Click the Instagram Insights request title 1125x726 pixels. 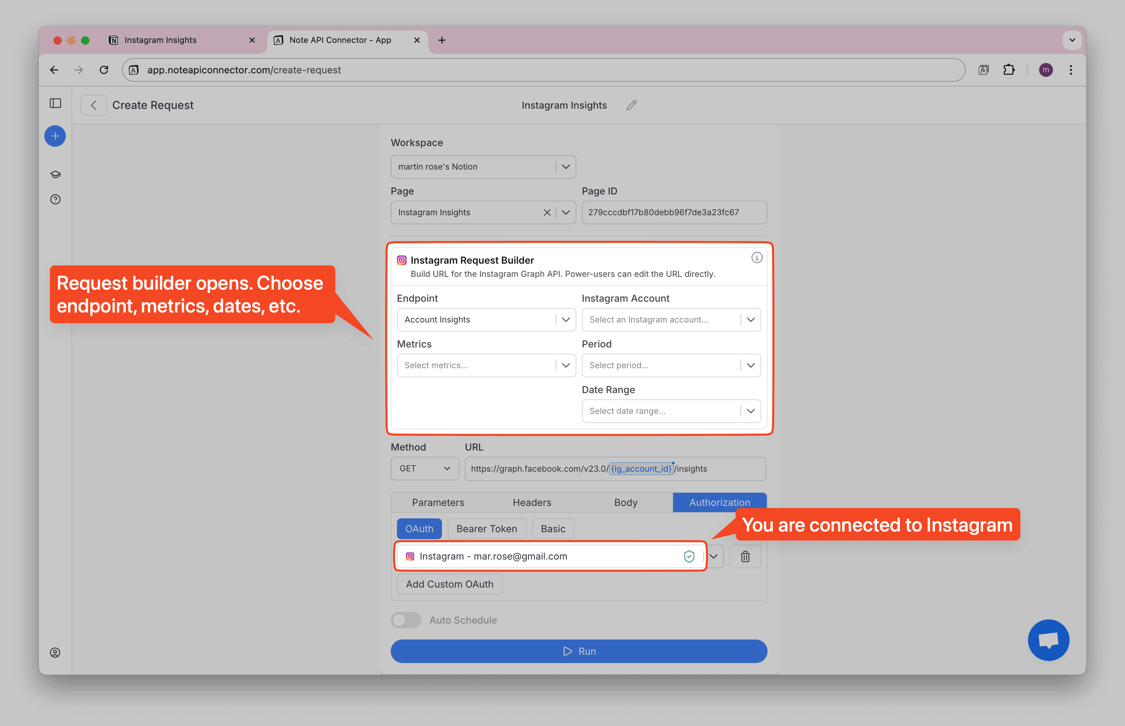(564, 105)
